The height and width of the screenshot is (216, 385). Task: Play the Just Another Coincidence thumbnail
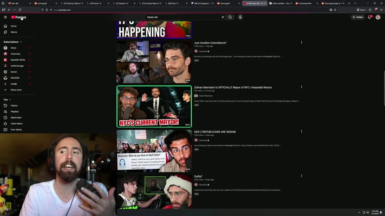point(154,62)
